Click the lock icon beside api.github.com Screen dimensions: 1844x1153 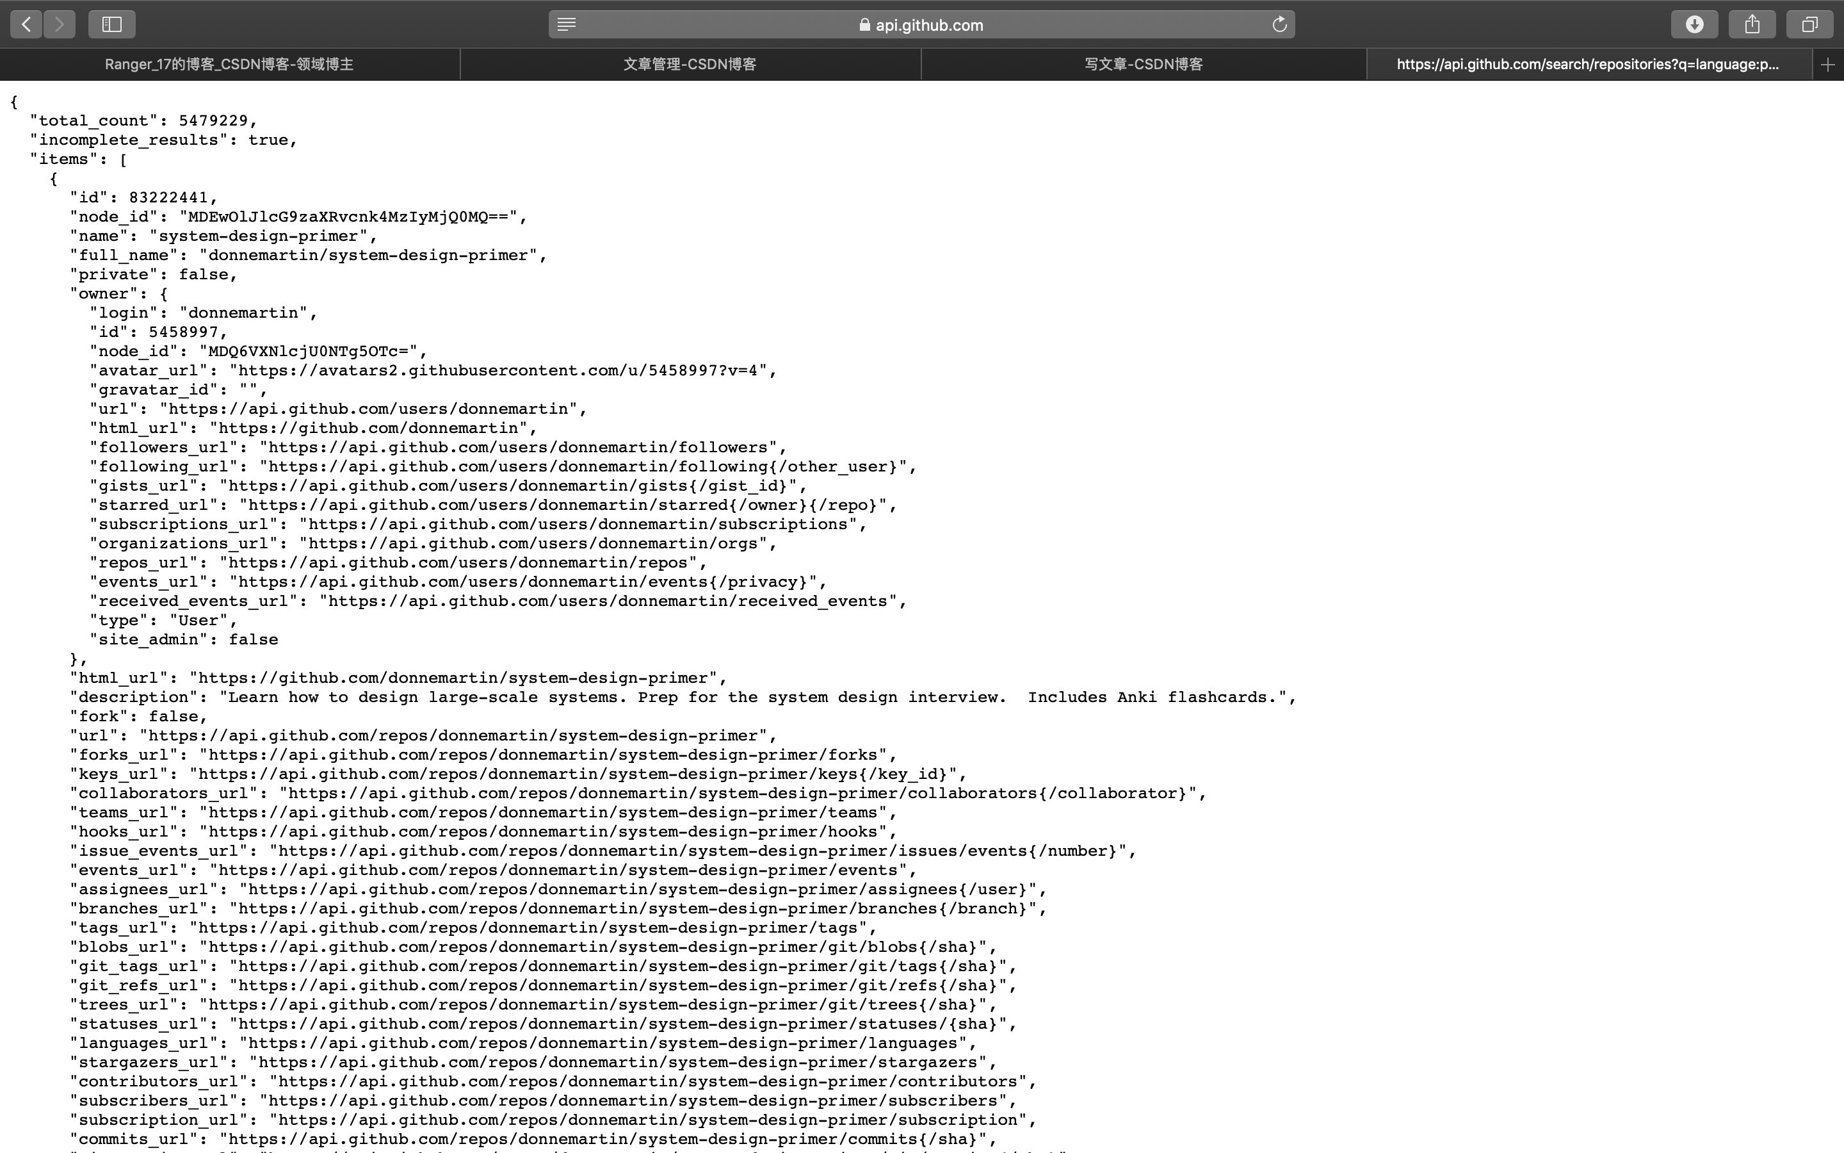pyautogui.click(x=864, y=25)
